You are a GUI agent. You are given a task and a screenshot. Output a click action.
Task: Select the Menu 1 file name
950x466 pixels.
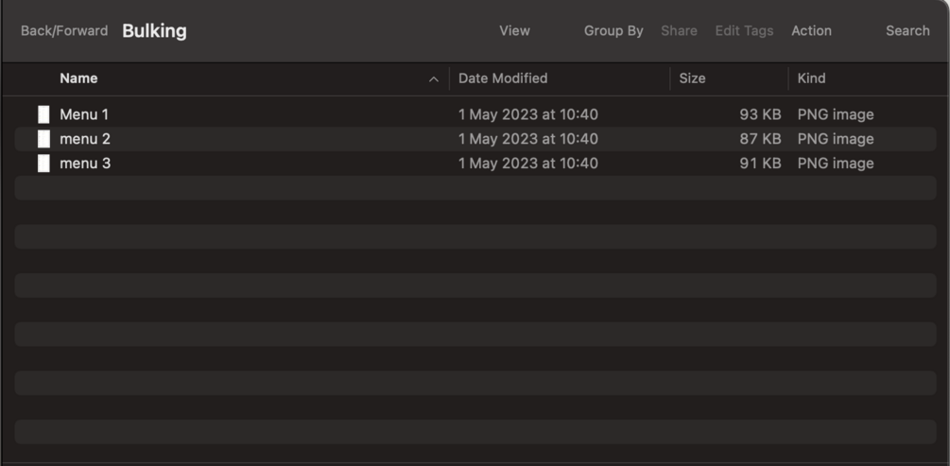[84, 114]
